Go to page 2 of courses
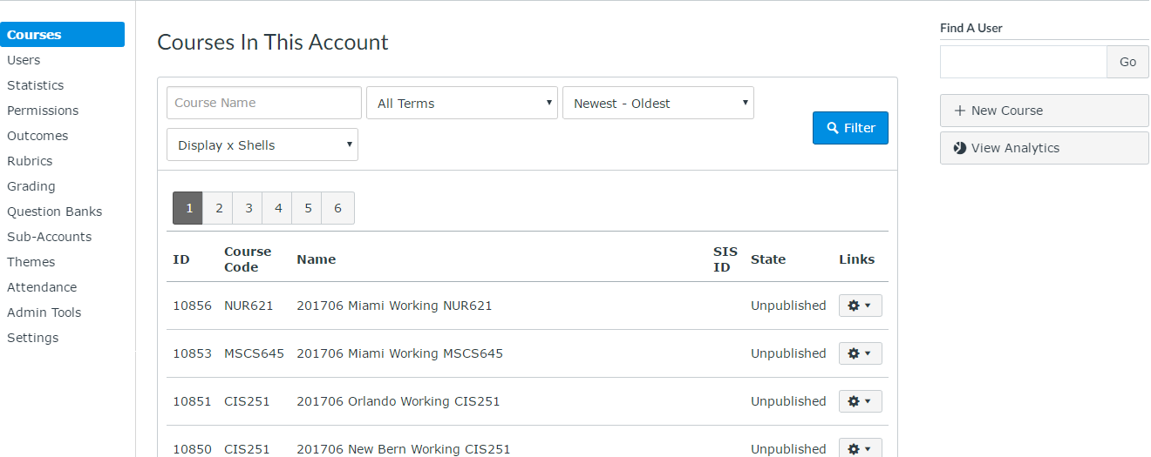The image size is (1151, 457). [219, 208]
